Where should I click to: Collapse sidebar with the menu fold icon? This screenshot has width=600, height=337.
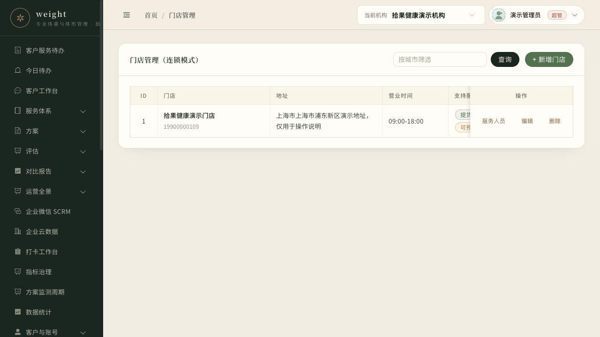(127, 15)
